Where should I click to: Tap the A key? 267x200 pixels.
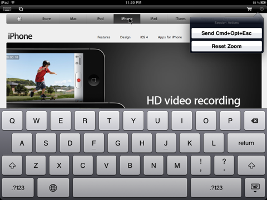(22, 143)
